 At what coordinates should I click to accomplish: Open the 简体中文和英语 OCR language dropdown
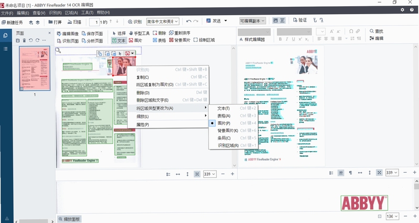click(163, 22)
